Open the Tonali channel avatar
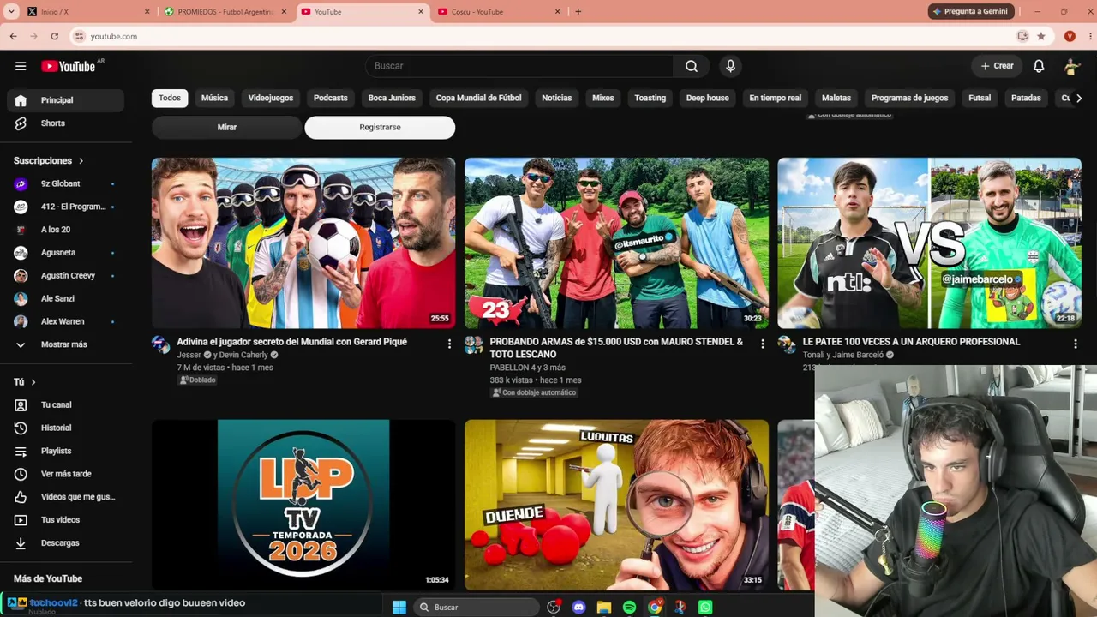Image resolution: width=1097 pixels, height=617 pixels. click(787, 344)
